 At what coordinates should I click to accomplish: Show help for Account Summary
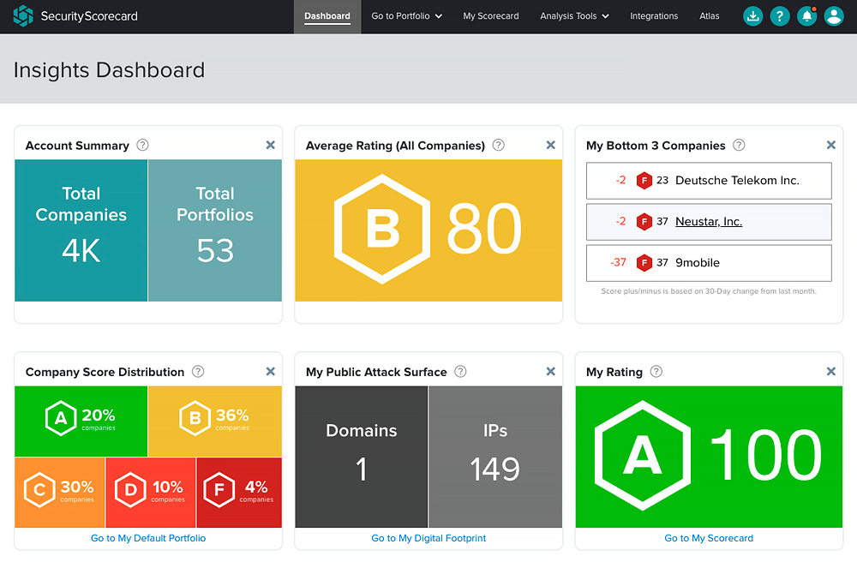click(142, 146)
